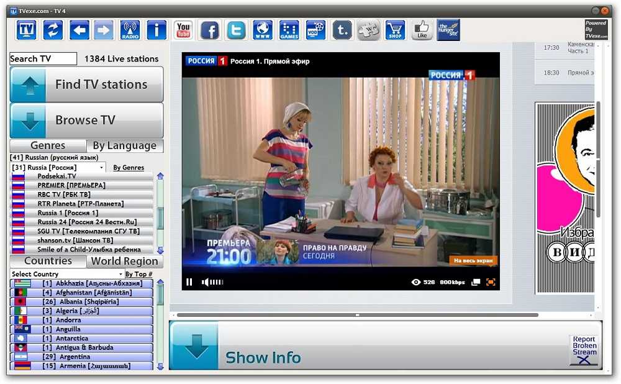Select Albania in country list

[81, 301]
